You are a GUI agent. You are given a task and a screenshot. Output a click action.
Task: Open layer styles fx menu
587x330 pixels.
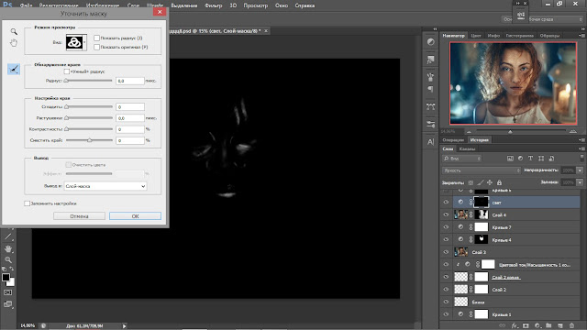[515, 325]
